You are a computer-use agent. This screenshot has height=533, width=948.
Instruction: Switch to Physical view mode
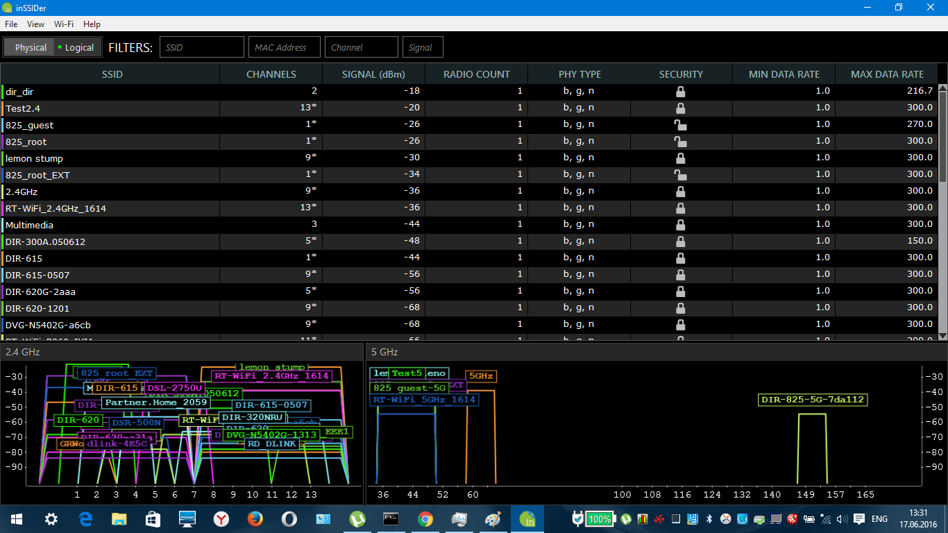pyautogui.click(x=31, y=48)
